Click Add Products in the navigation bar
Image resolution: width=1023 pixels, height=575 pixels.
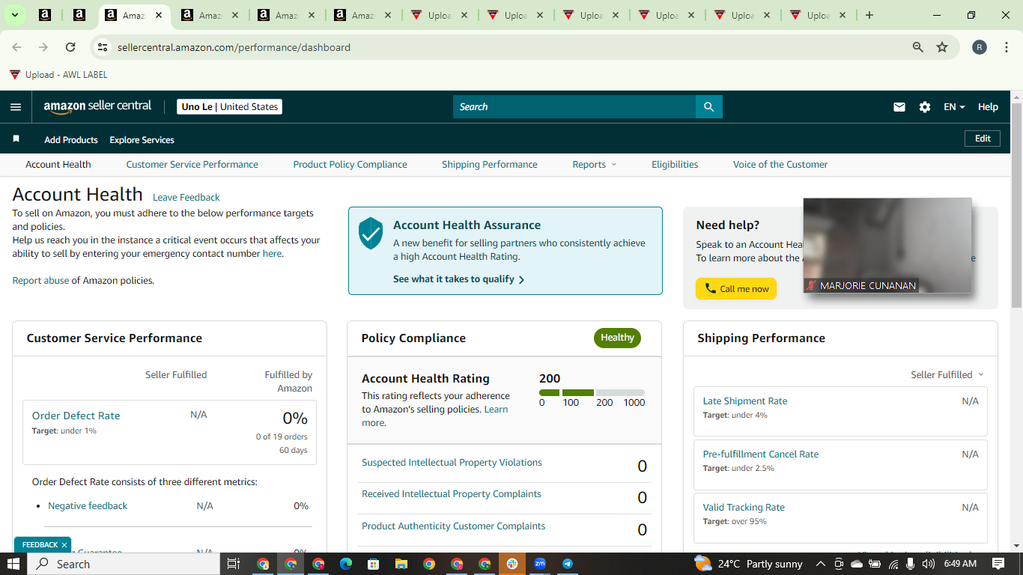[x=71, y=140]
